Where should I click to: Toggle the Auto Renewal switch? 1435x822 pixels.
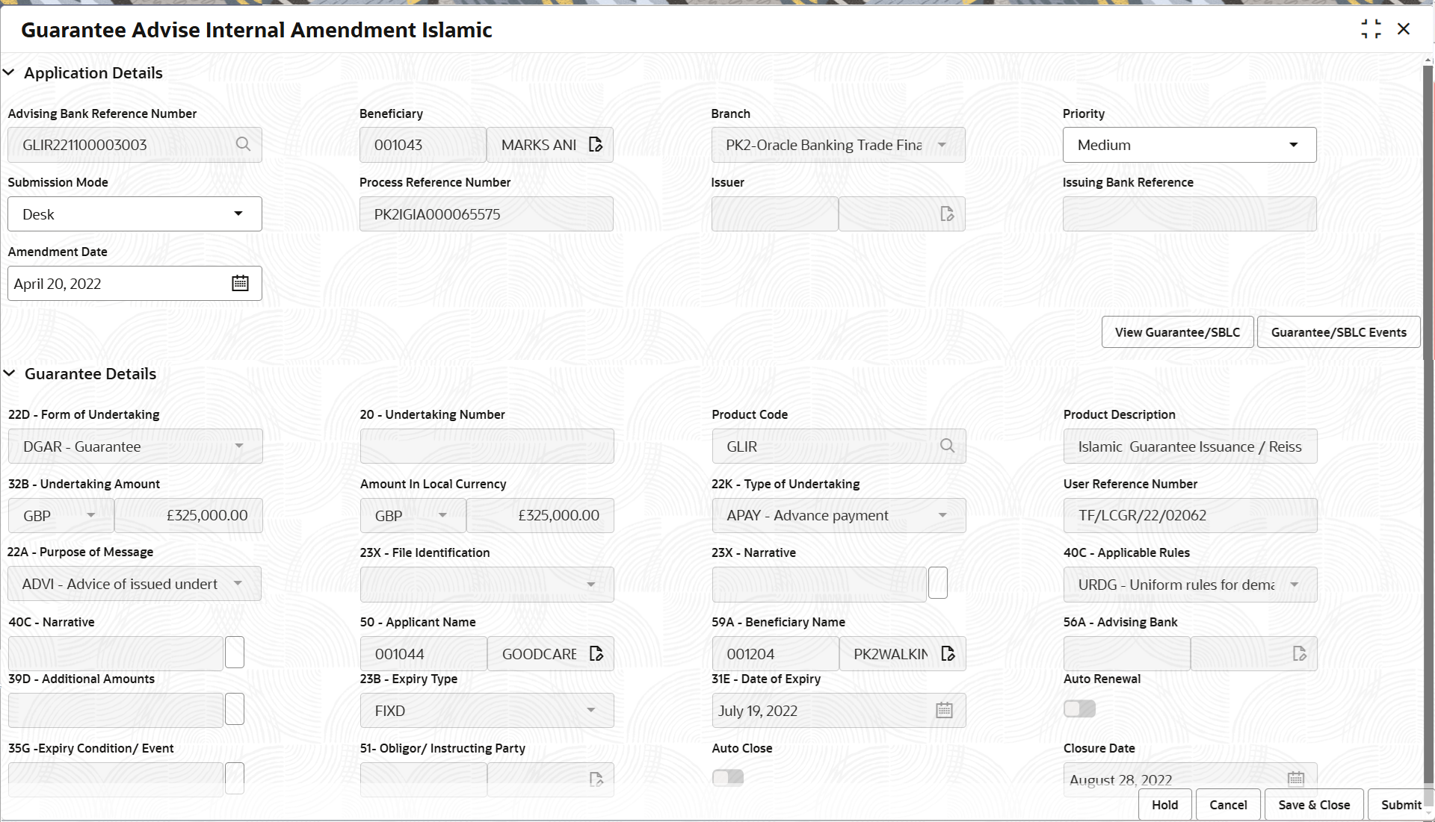click(1079, 709)
